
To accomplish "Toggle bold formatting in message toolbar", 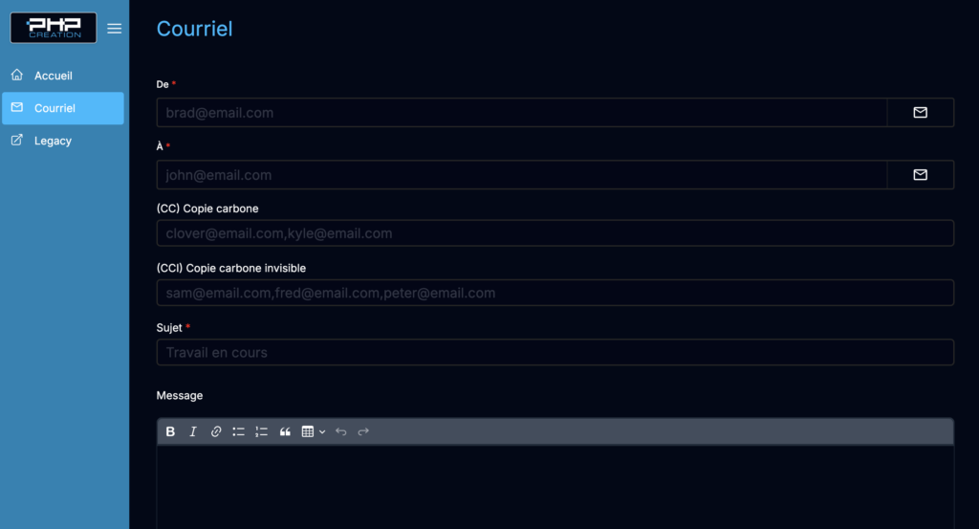I will pyautogui.click(x=170, y=431).
